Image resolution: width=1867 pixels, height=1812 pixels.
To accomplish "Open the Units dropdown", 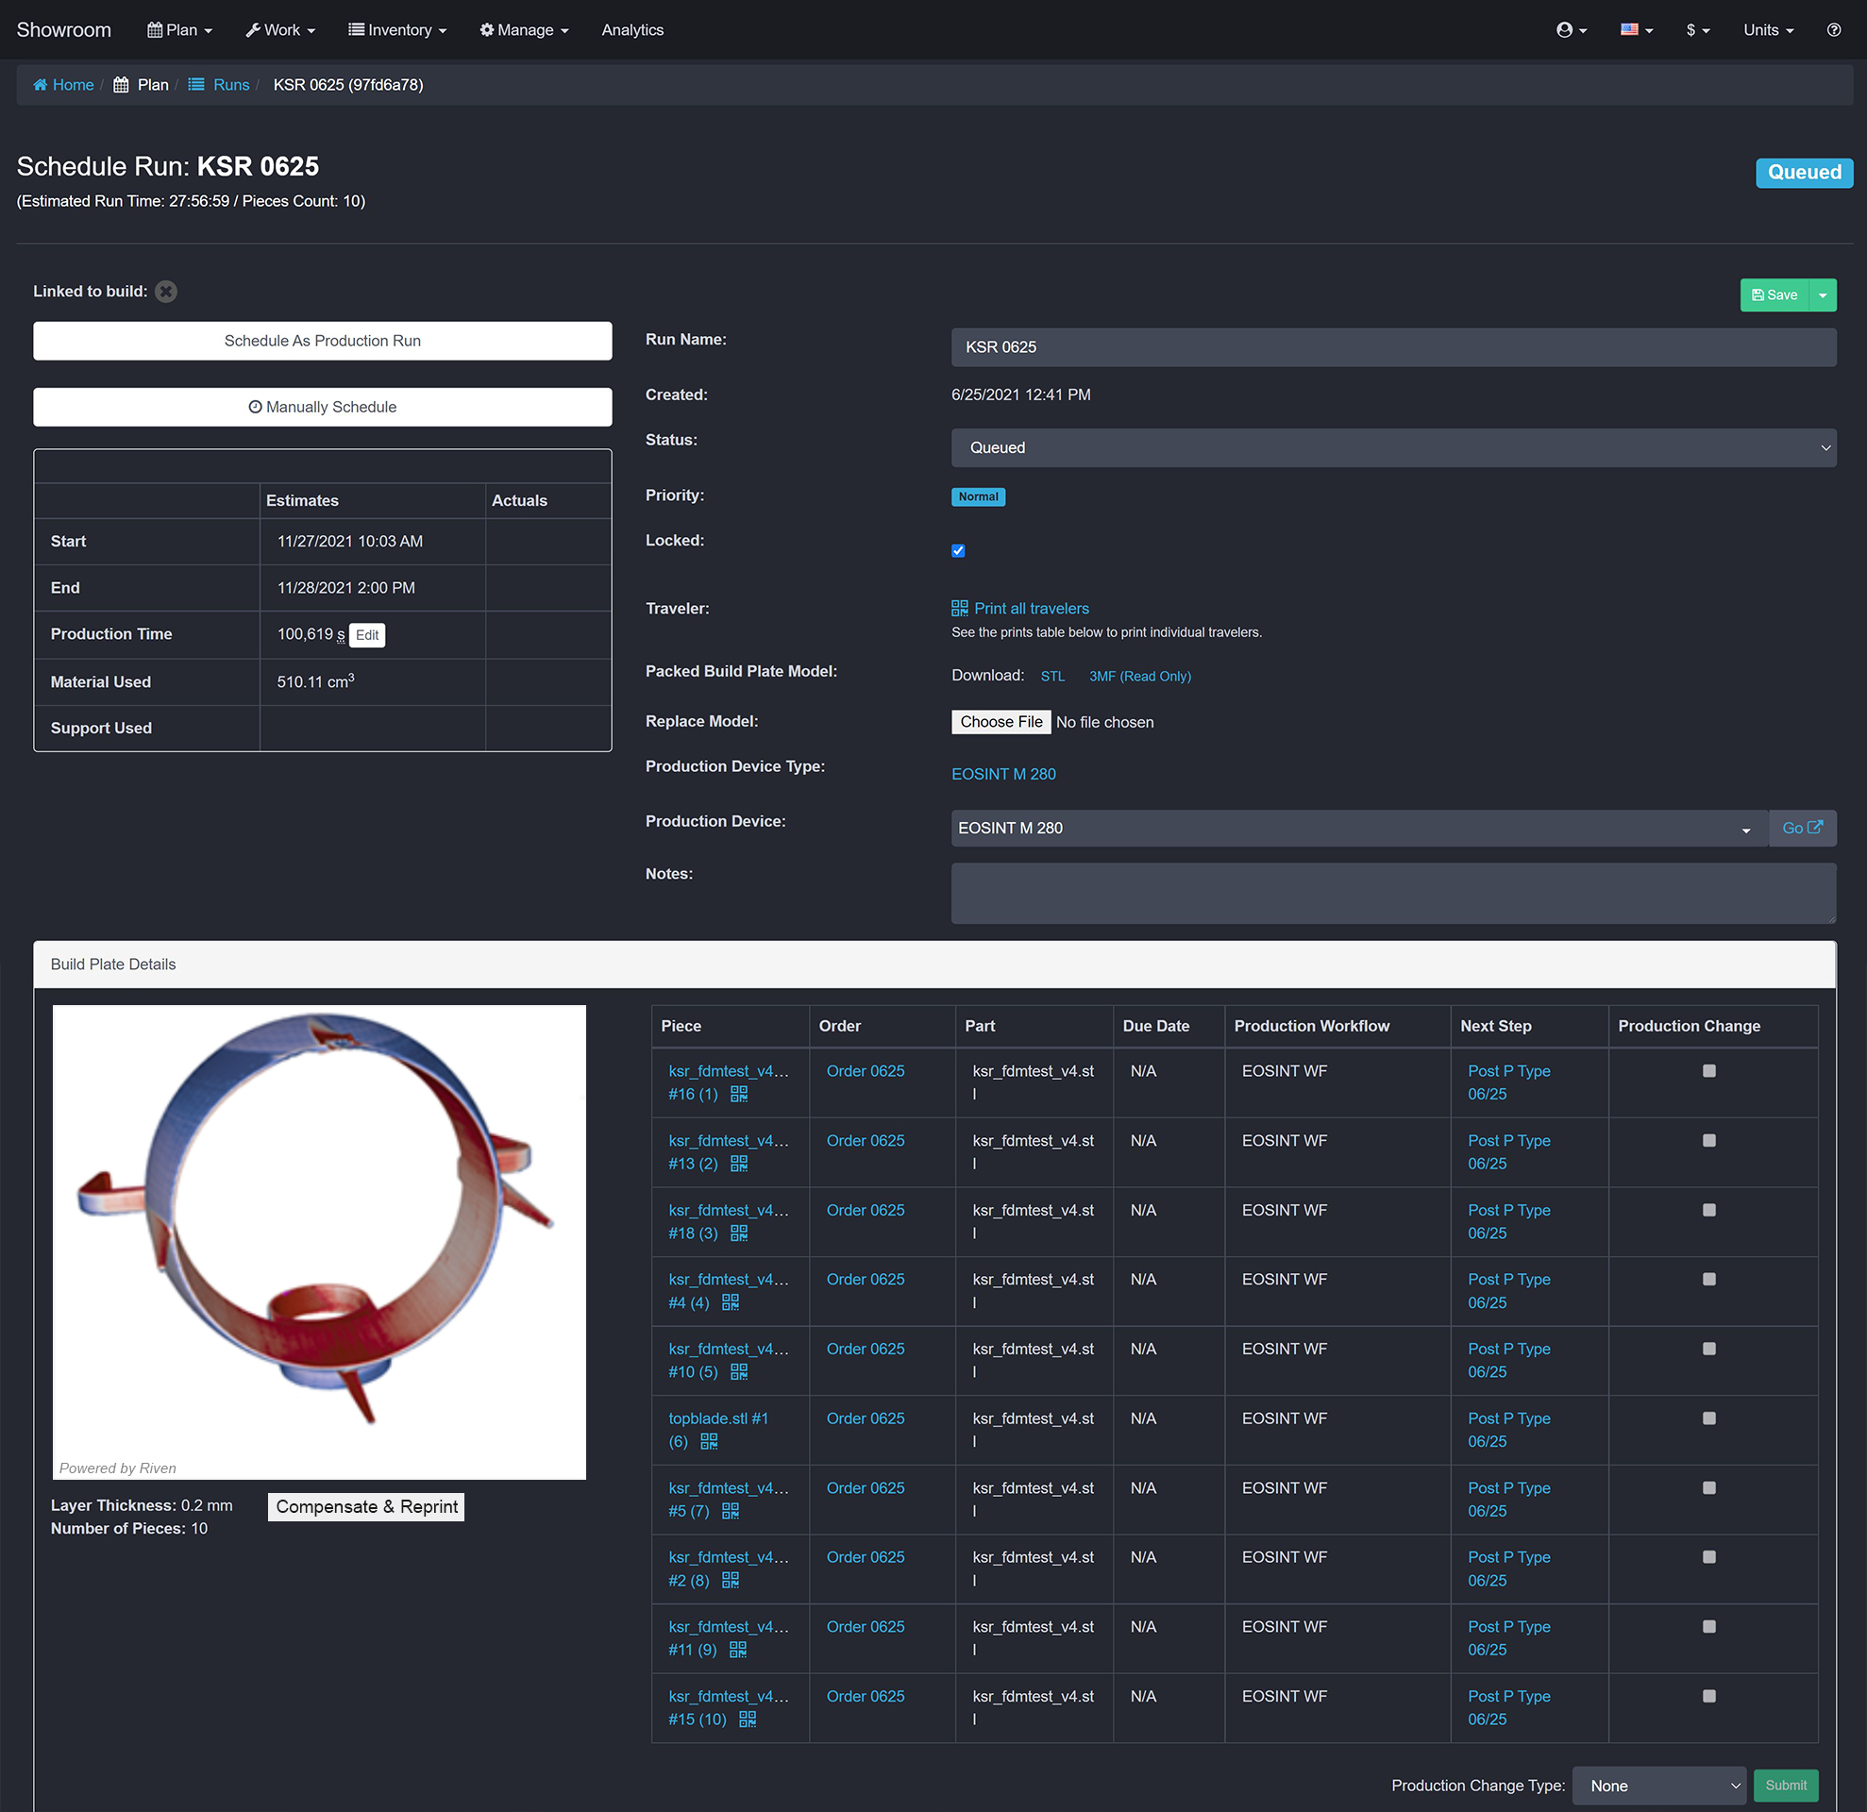I will (1767, 29).
